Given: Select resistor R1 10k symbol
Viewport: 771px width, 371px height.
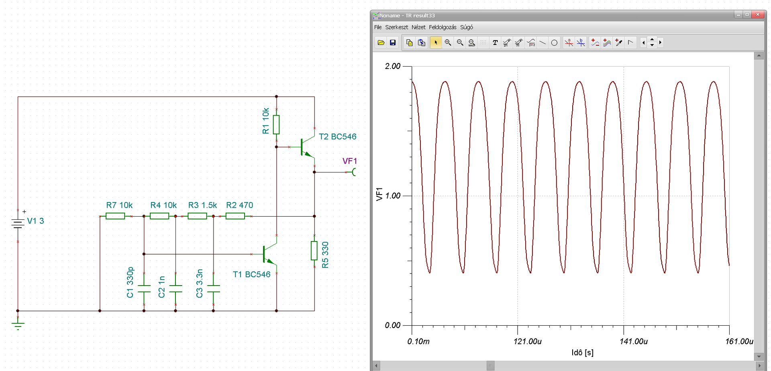Looking at the screenshot, I should click(276, 124).
